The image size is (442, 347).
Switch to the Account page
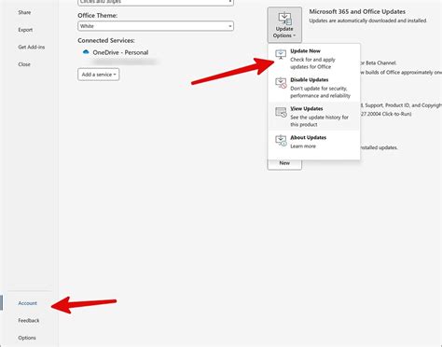click(27, 303)
